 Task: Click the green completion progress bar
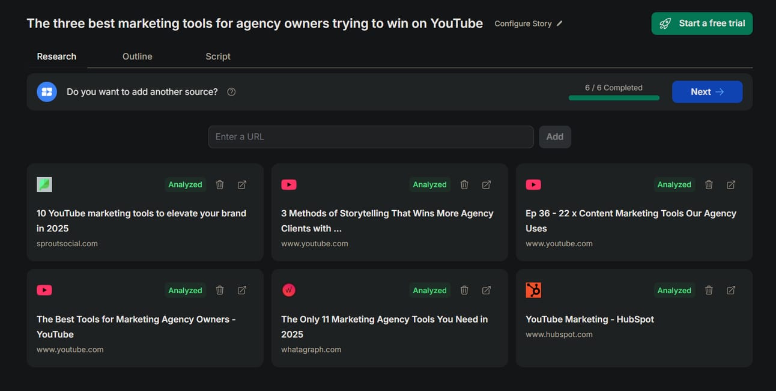click(x=614, y=98)
